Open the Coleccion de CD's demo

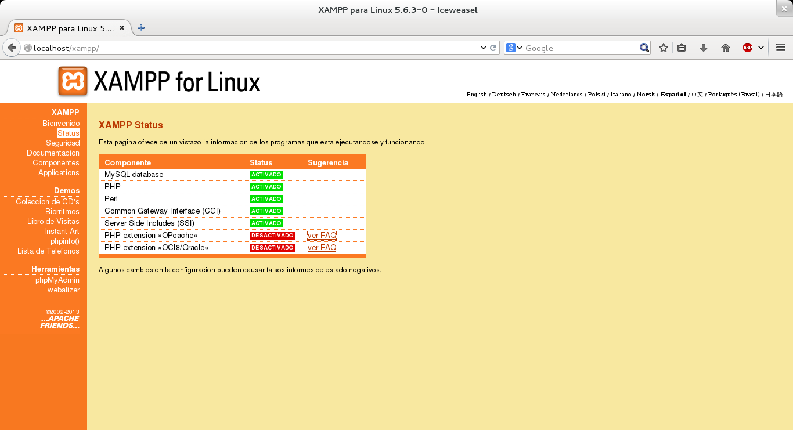(x=48, y=202)
